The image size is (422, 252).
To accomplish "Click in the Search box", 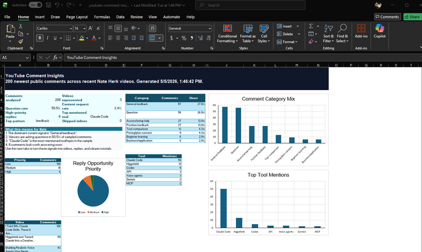I will (250, 5).
